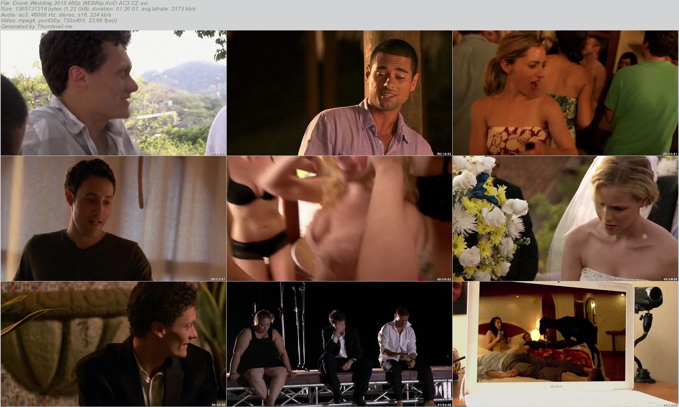The width and height of the screenshot is (679, 407).
Task: Select thumbnail of man in pink shirt
Action: point(339,93)
